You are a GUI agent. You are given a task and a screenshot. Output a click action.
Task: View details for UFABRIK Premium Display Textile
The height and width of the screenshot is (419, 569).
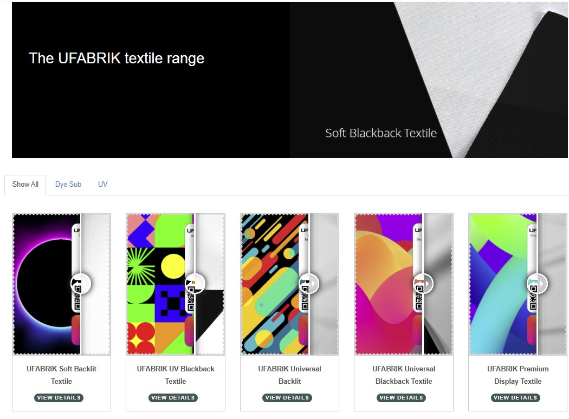(515, 398)
